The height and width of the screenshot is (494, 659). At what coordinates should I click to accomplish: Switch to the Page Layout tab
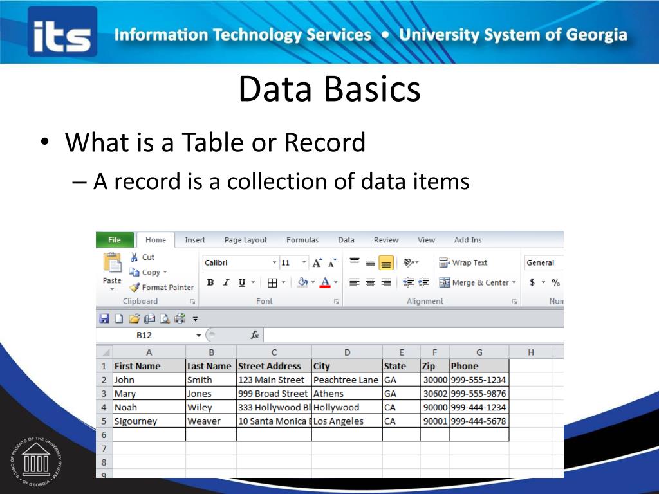(x=245, y=240)
